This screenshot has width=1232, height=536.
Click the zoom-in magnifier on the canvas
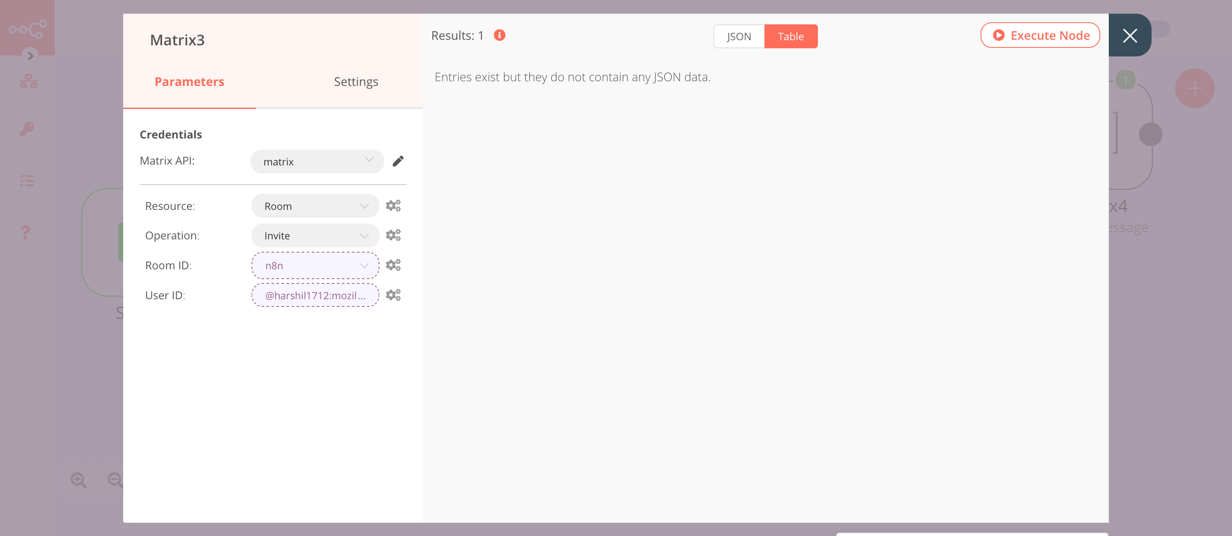point(79,480)
